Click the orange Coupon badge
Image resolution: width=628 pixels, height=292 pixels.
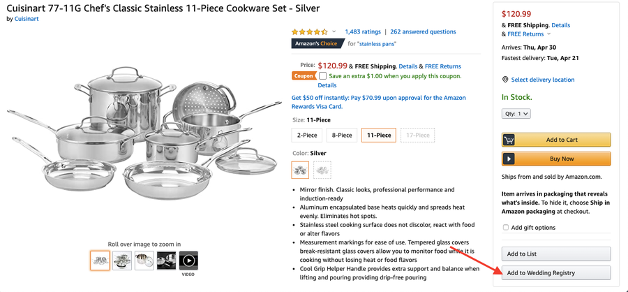[x=304, y=76]
